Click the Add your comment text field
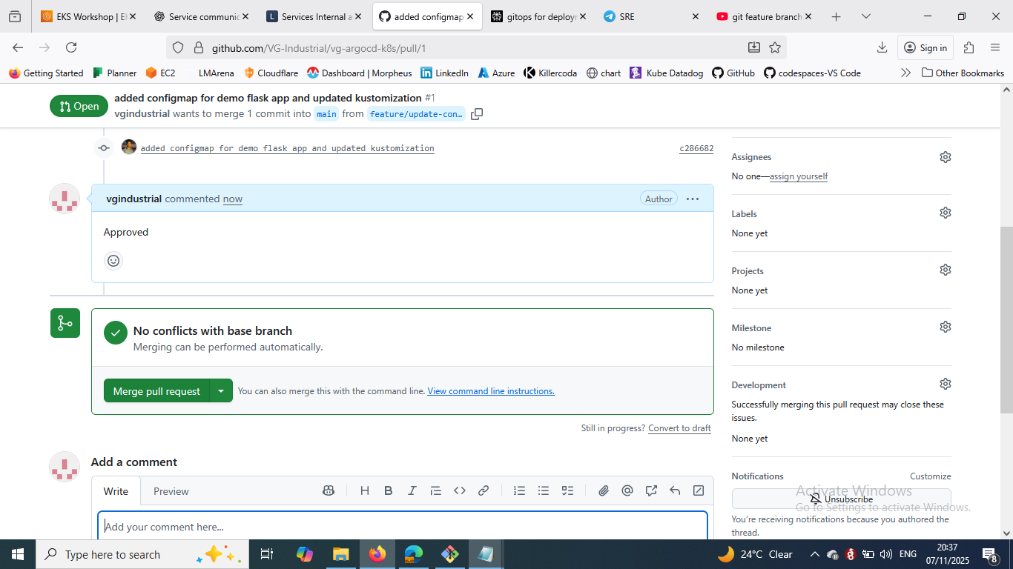1013x569 pixels. click(402, 527)
